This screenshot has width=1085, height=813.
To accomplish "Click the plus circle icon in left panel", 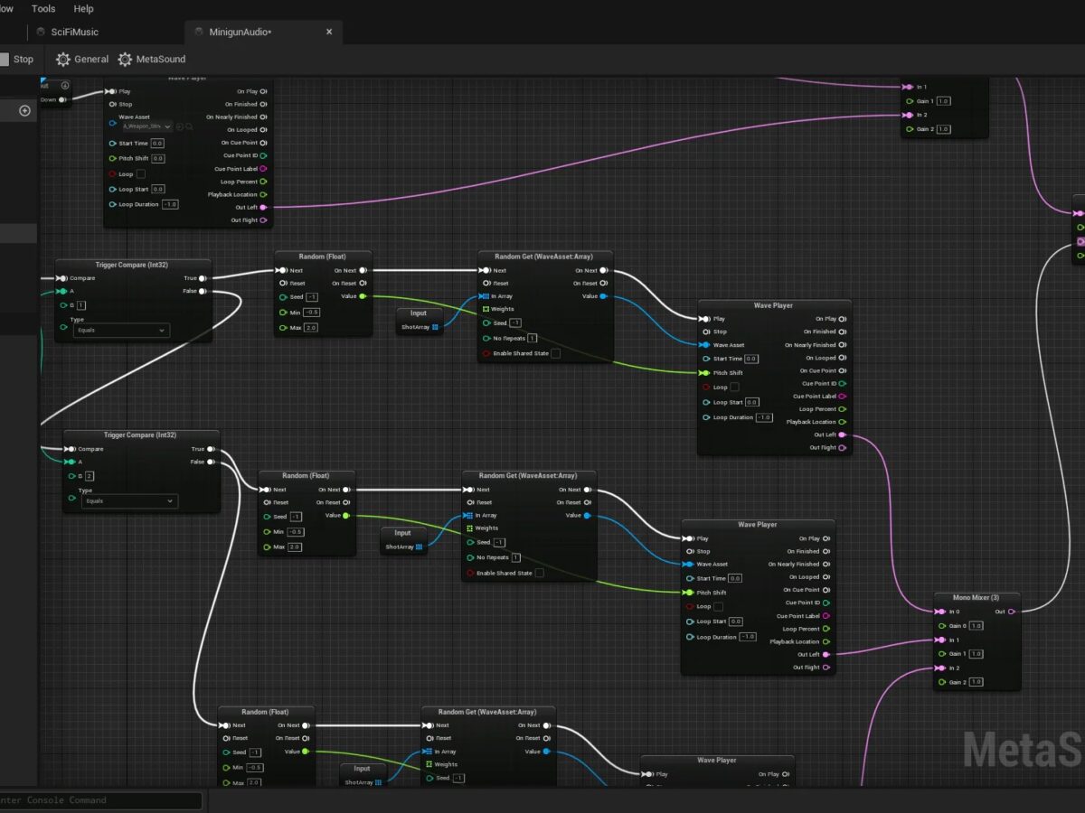I will 25,111.
